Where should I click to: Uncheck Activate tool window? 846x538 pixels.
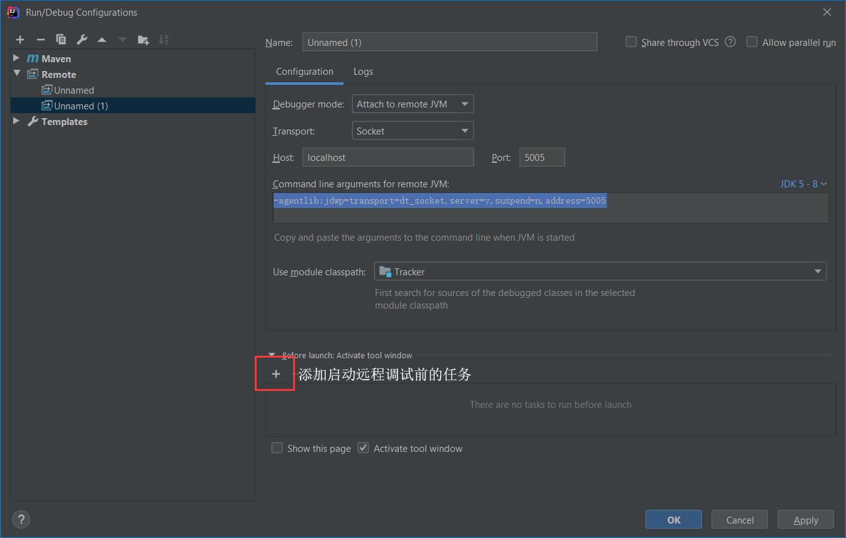363,448
